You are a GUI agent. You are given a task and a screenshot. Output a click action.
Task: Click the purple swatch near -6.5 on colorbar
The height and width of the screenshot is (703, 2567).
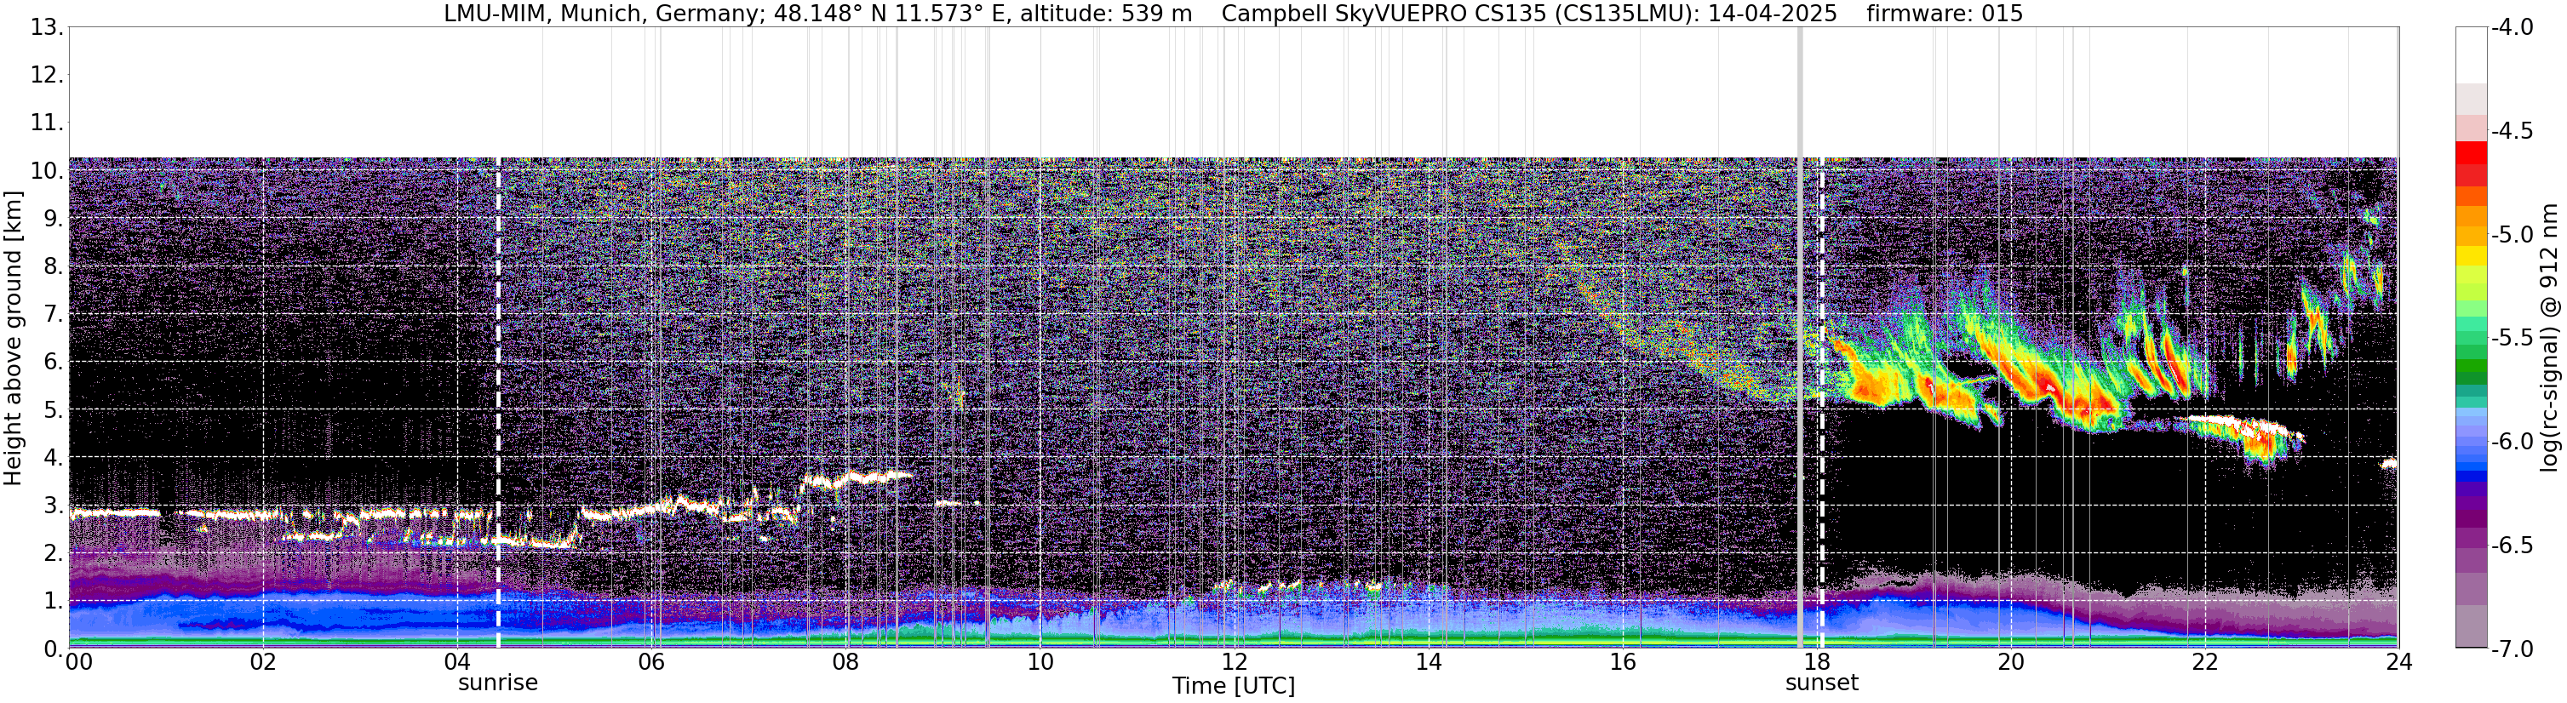[x=2472, y=538]
